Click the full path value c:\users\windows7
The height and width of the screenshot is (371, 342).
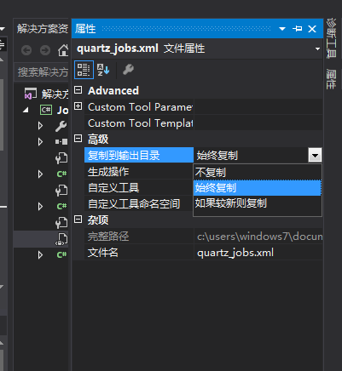[x=258, y=237]
